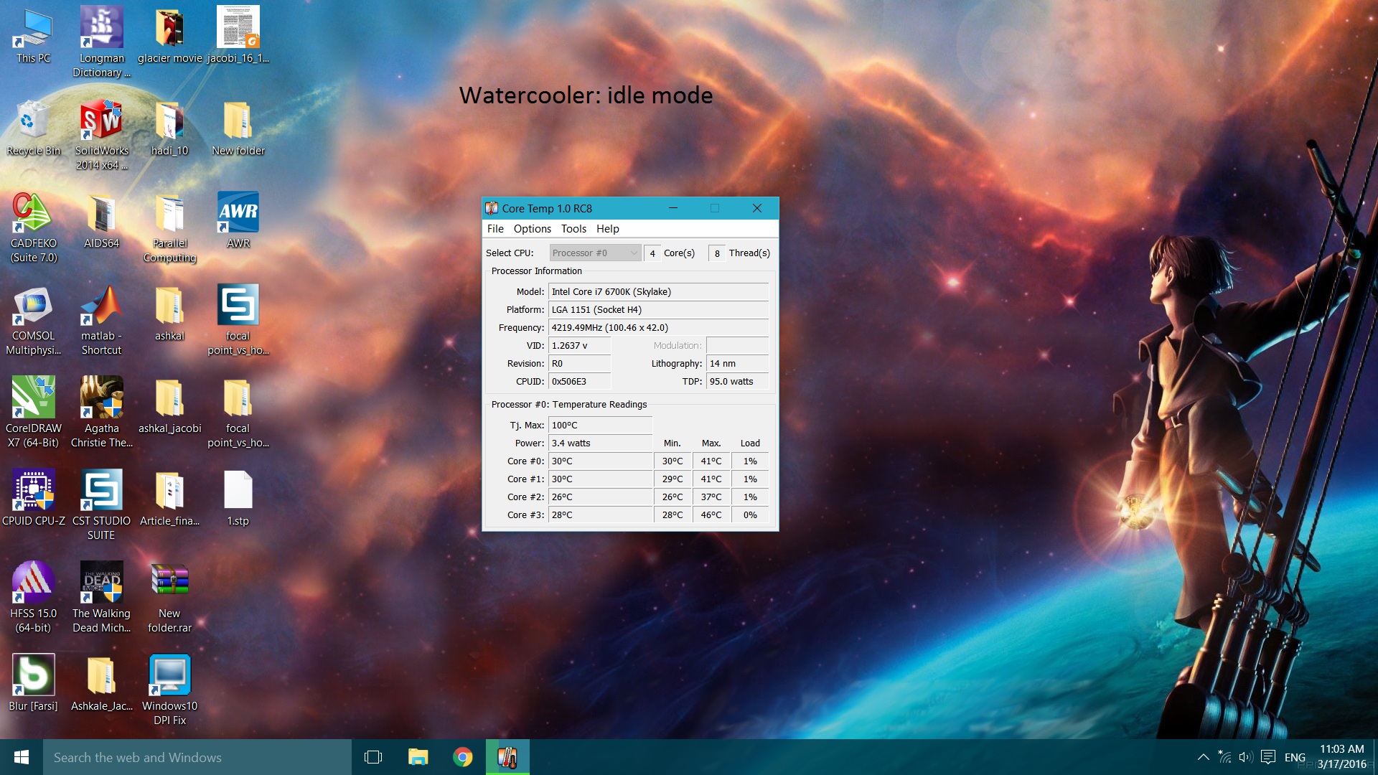Open the Tools menu in Core Temp

coord(573,229)
